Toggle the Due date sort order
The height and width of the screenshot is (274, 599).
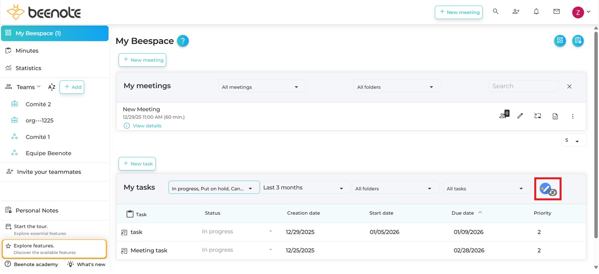click(x=480, y=213)
